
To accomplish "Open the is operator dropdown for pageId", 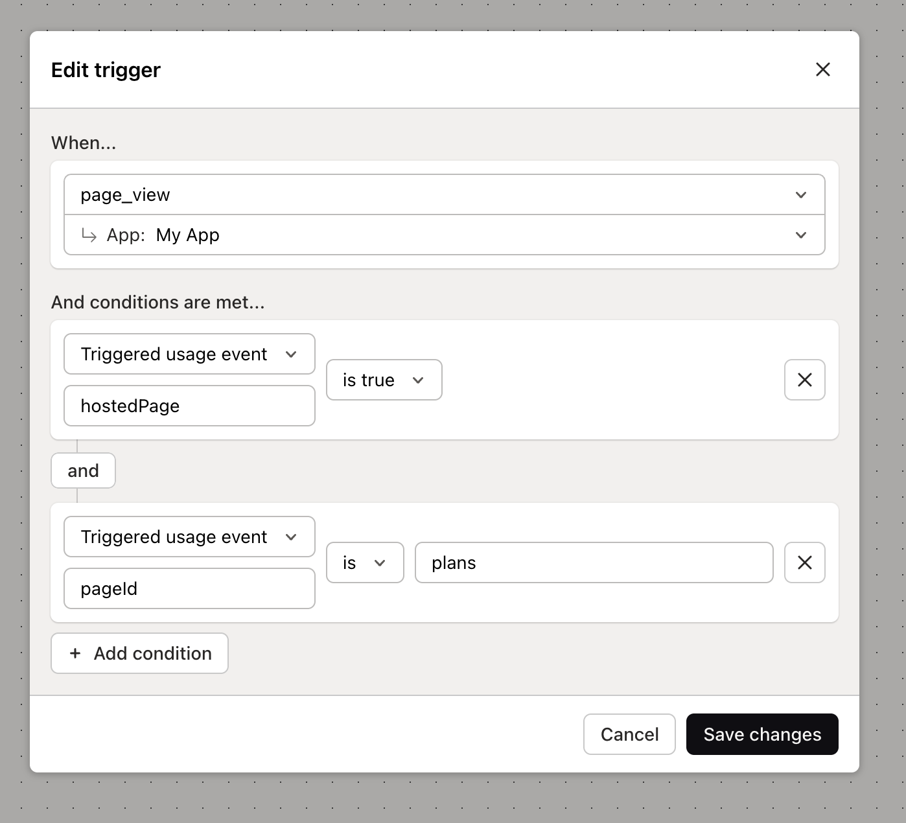I will coord(365,562).
